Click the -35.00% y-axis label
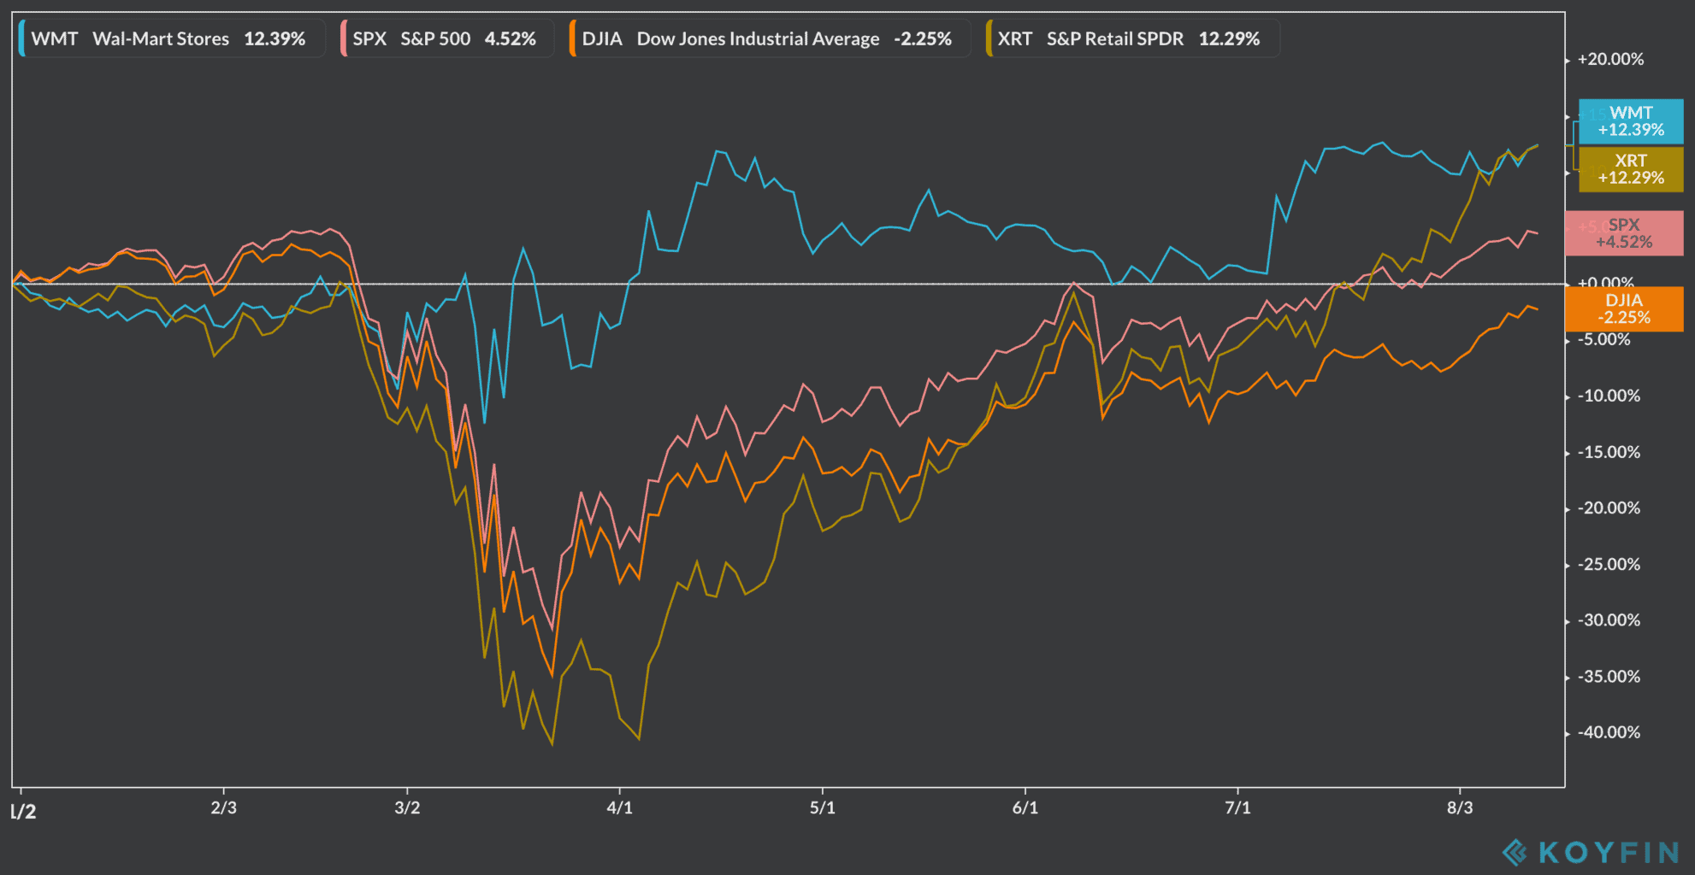1695x875 pixels. pyautogui.click(x=1609, y=676)
